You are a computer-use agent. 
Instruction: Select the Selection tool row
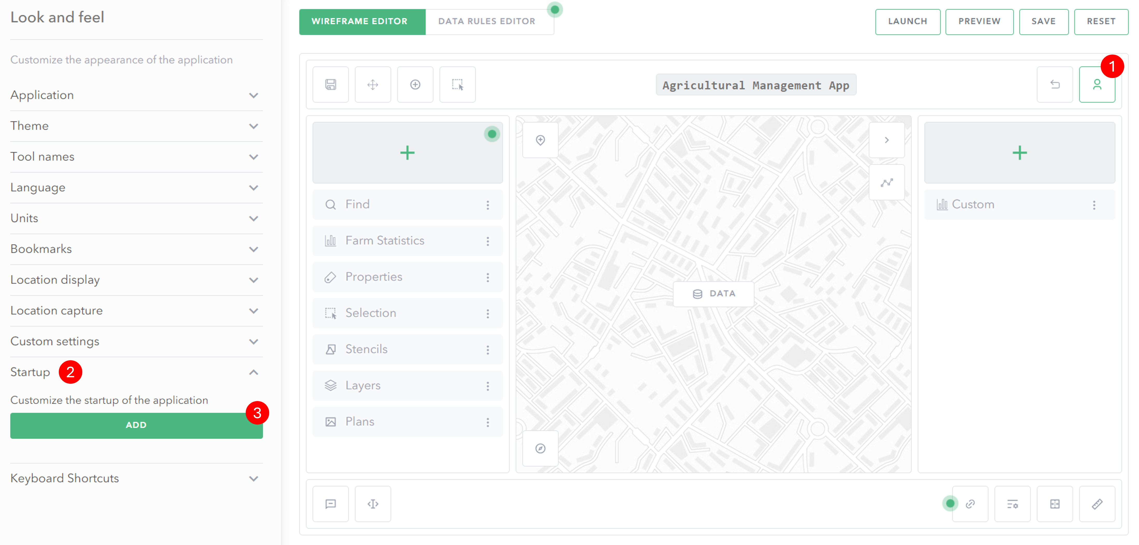click(x=407, y=313)
